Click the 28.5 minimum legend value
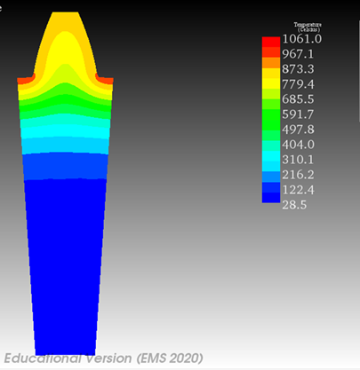 (x=294, y=205)
